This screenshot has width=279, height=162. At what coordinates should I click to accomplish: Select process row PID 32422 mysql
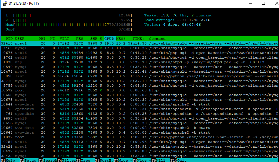139,156
